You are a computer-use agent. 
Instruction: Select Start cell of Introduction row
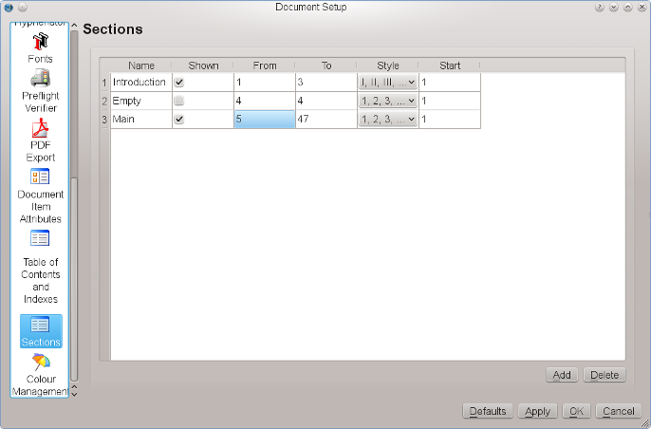pyautogui.click(x=450, y=83)
